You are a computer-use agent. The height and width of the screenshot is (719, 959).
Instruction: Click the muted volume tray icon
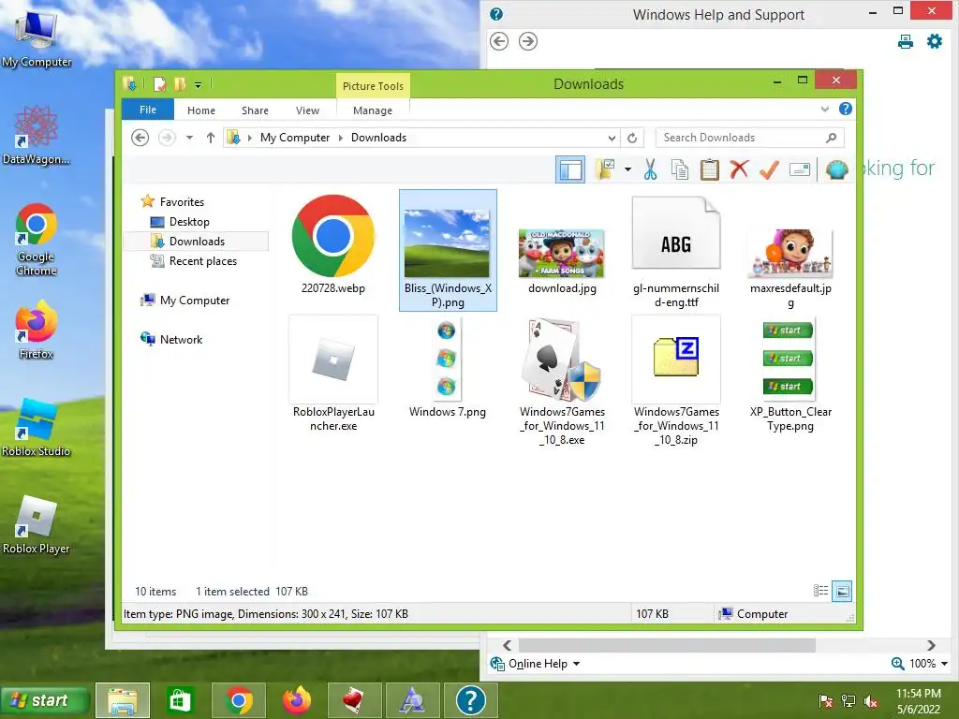coord(871,700)
